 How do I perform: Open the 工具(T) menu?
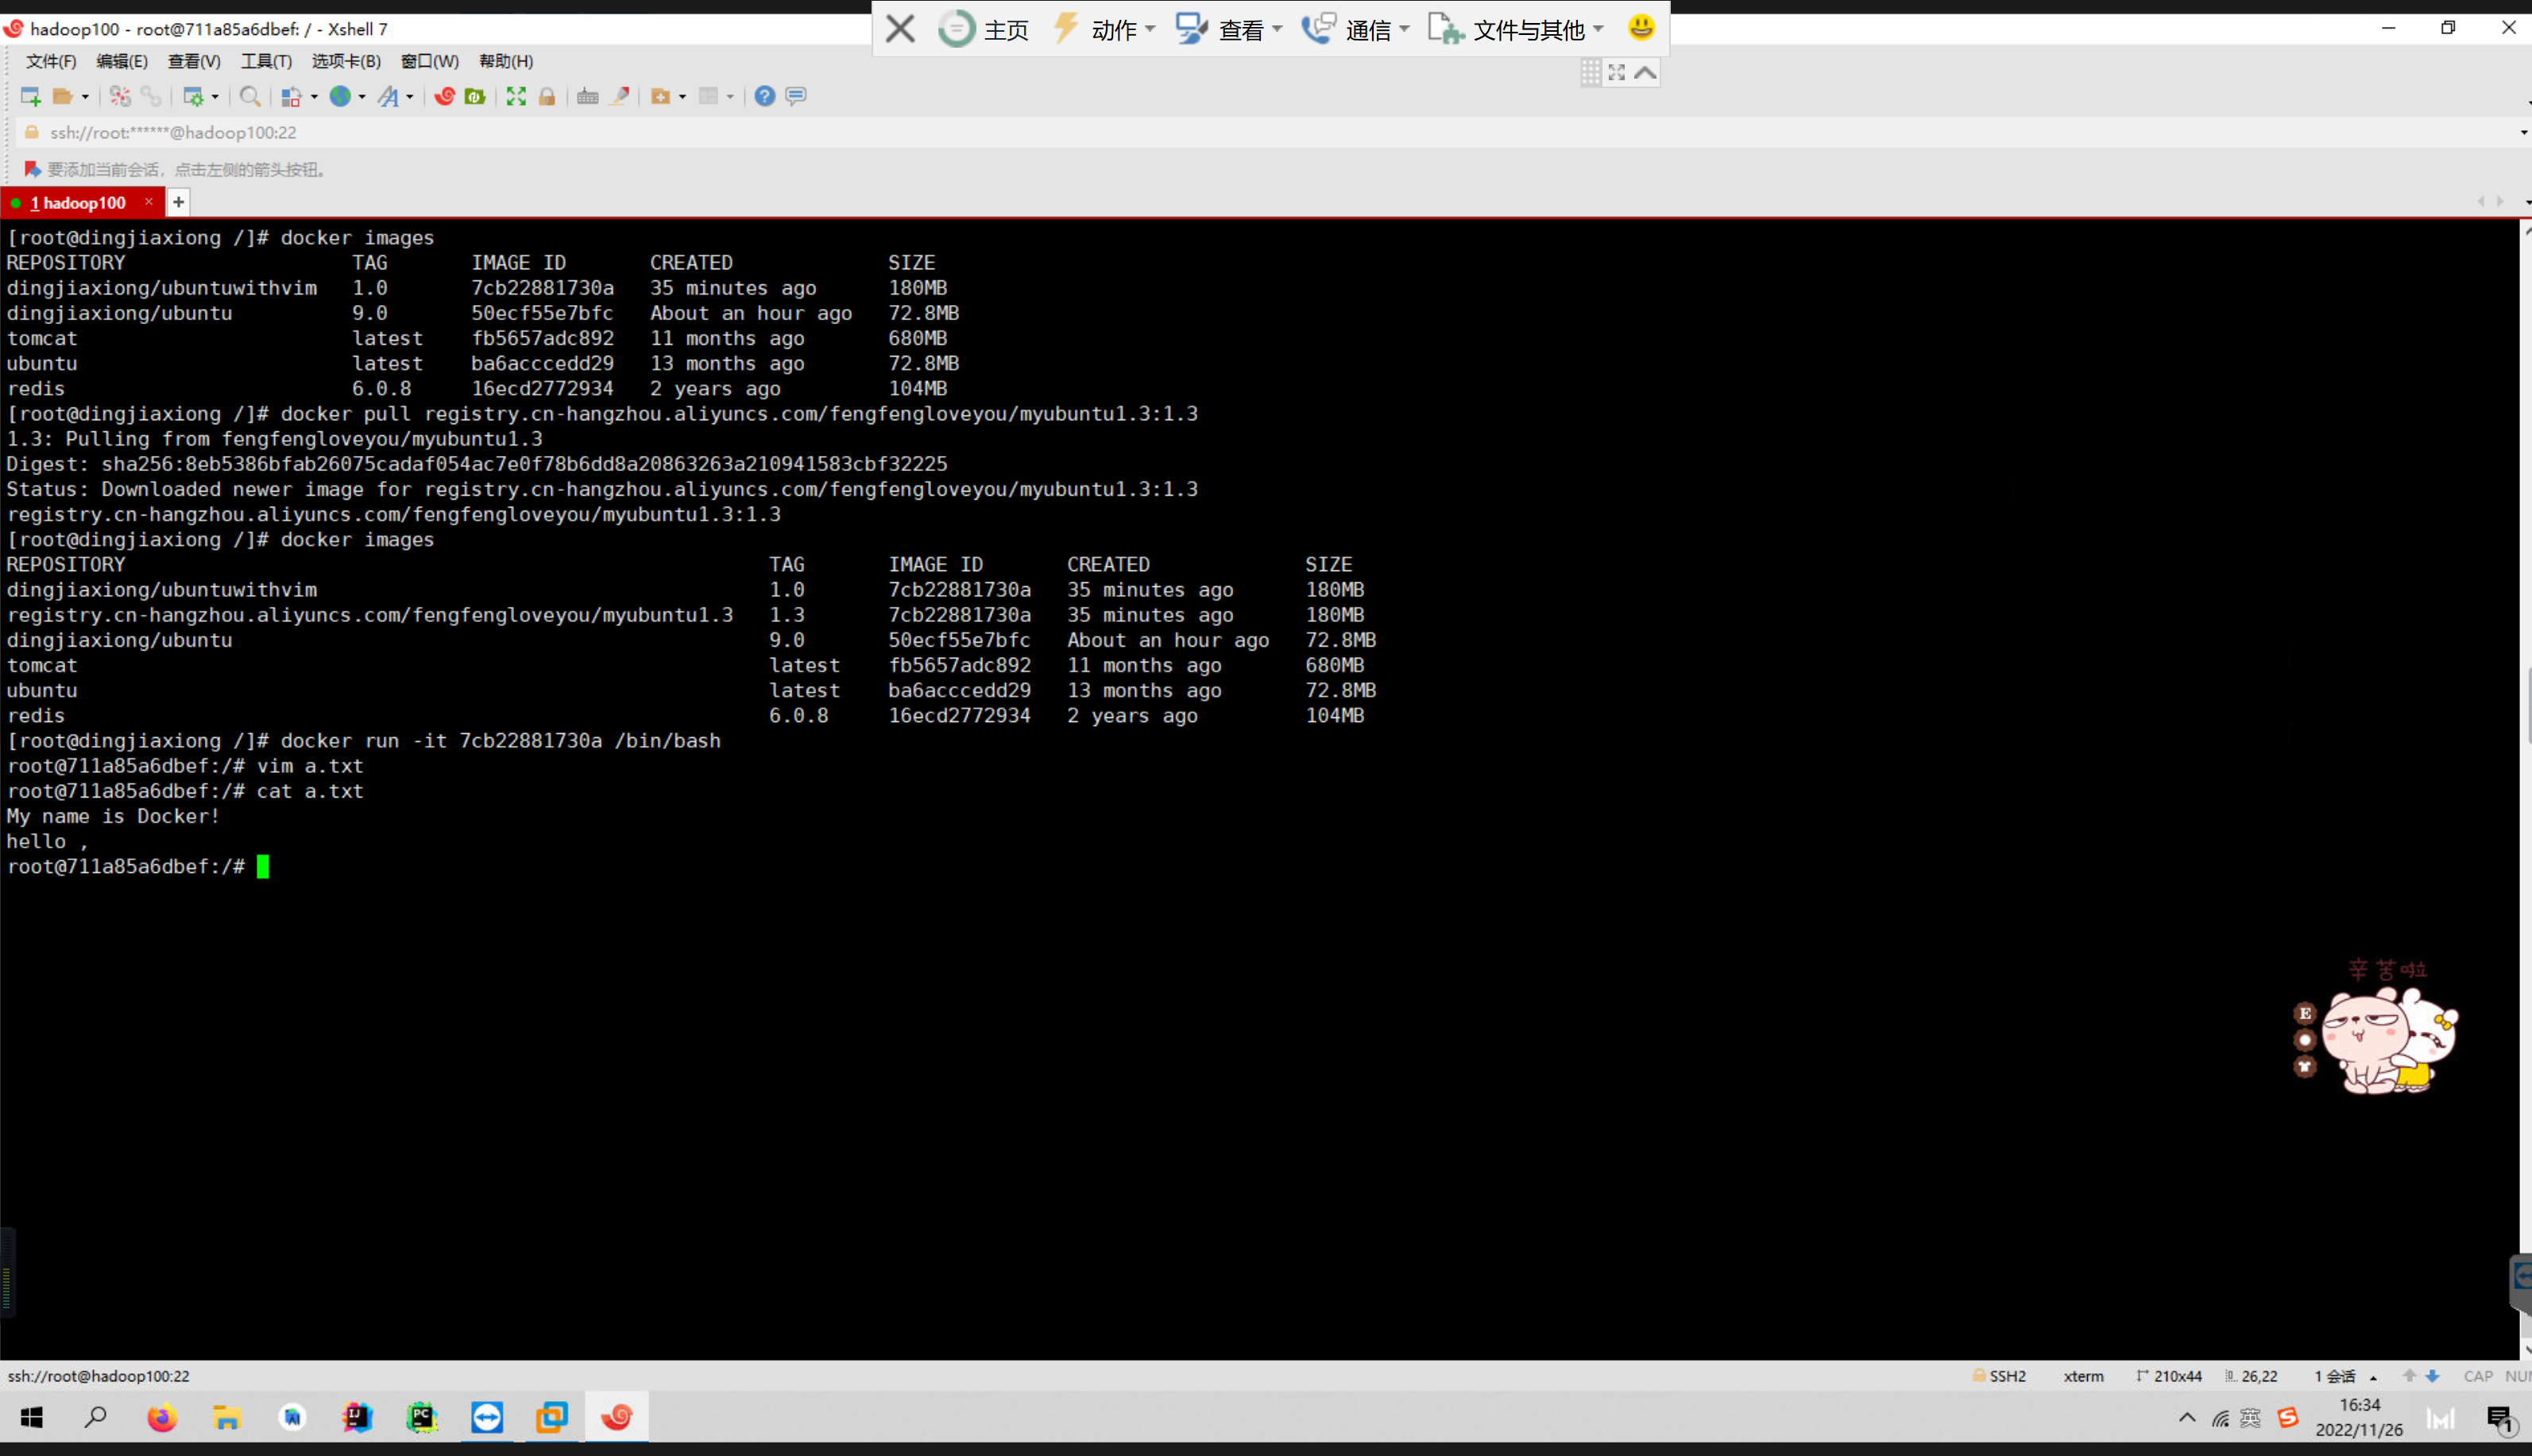[x=266, y=61]
